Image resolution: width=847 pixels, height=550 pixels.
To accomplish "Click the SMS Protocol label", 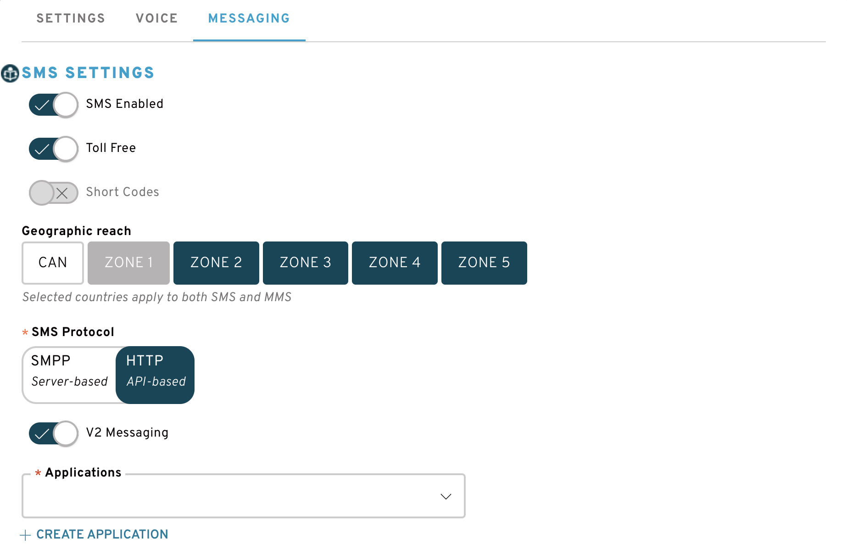I will click(x=73, y=332).
